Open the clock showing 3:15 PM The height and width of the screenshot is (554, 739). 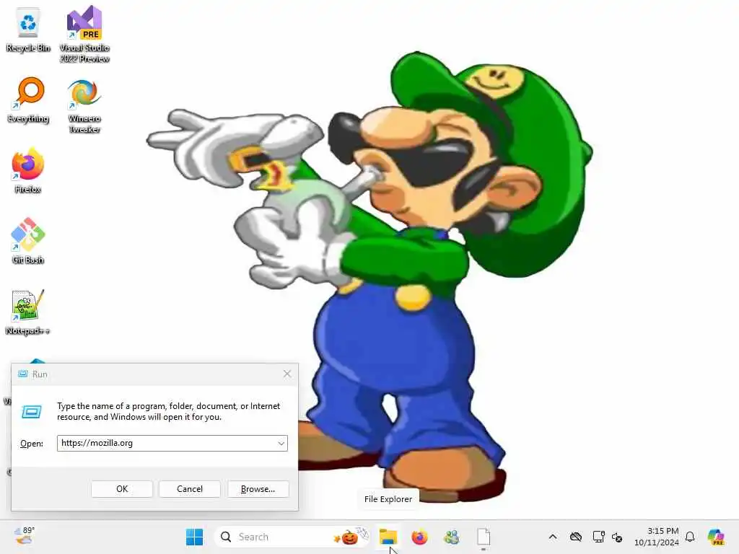point(656,537)
